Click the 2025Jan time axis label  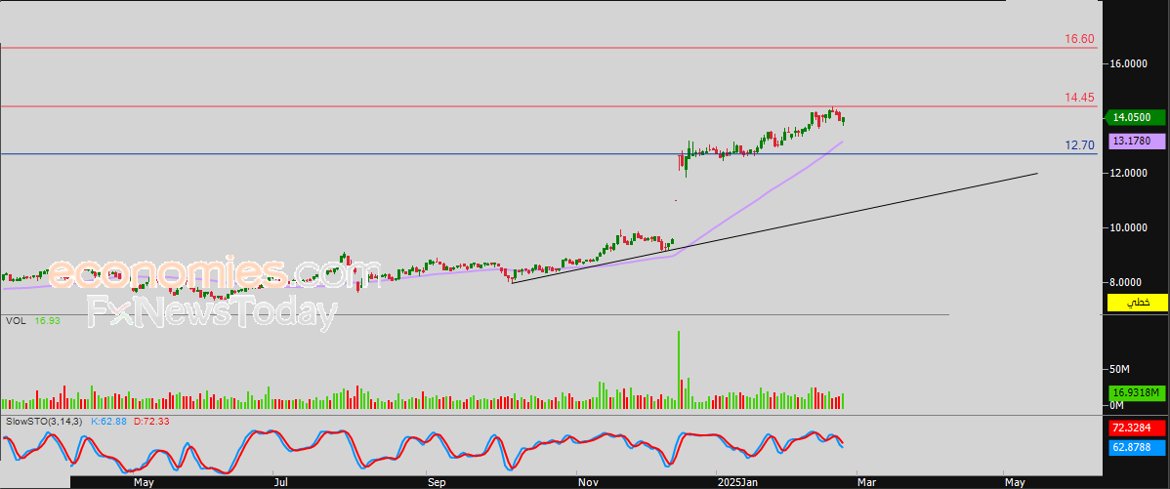pyautogui.click(x=736, y=483)
